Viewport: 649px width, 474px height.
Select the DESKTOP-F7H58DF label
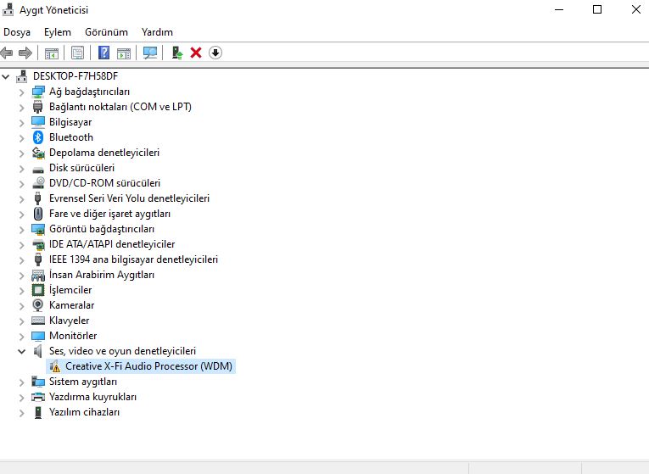[76, 76]
